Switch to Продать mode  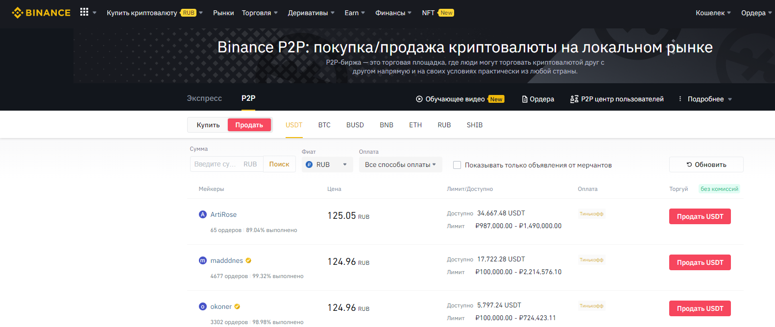(x=249, y=125)
